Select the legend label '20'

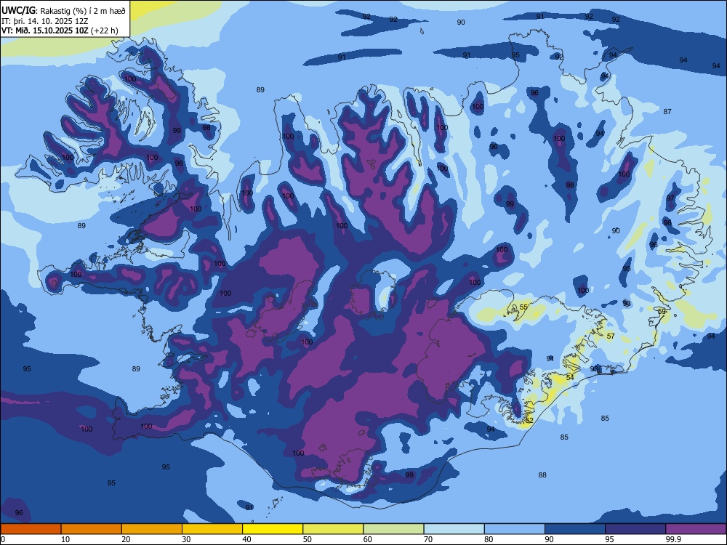[x=126, y=539]
